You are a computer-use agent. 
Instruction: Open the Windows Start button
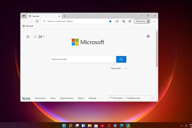(x=64, y=125)
